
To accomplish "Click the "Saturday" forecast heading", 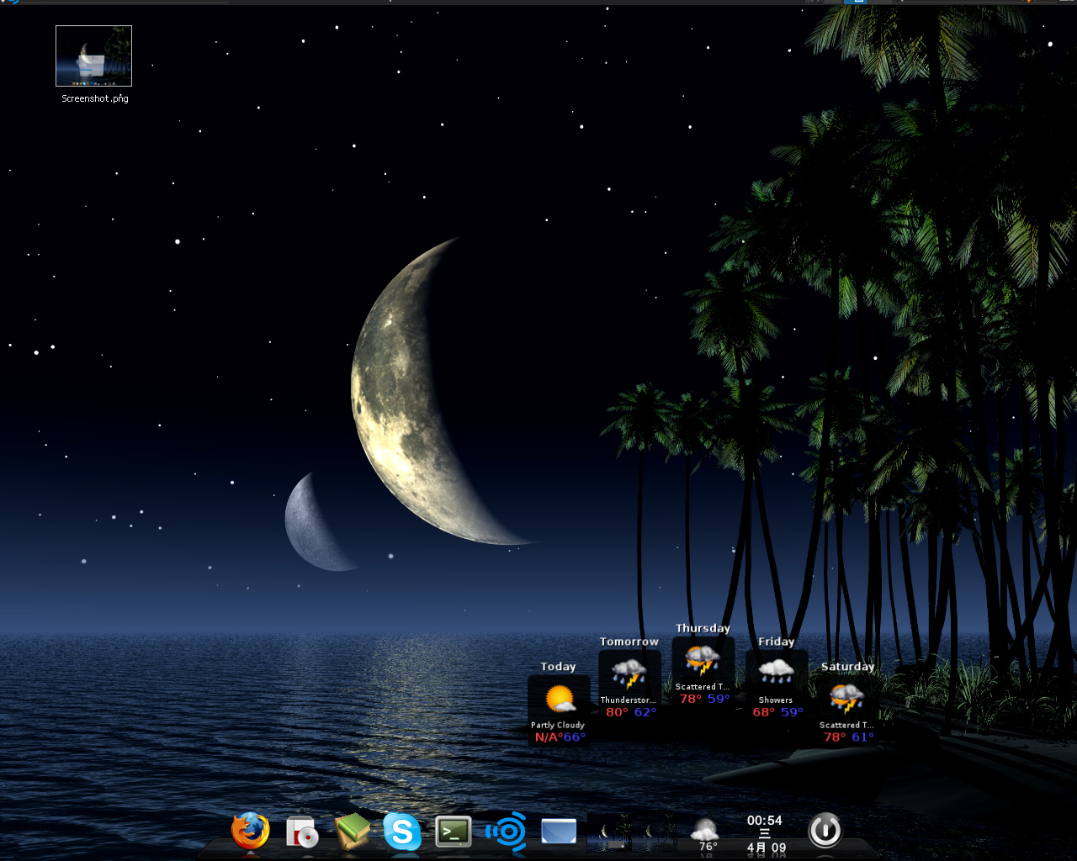I will tap(847, 667).
